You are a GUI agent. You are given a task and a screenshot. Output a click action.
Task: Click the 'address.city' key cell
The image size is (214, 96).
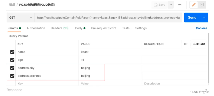pyautogui.click(x=47, y=68)
